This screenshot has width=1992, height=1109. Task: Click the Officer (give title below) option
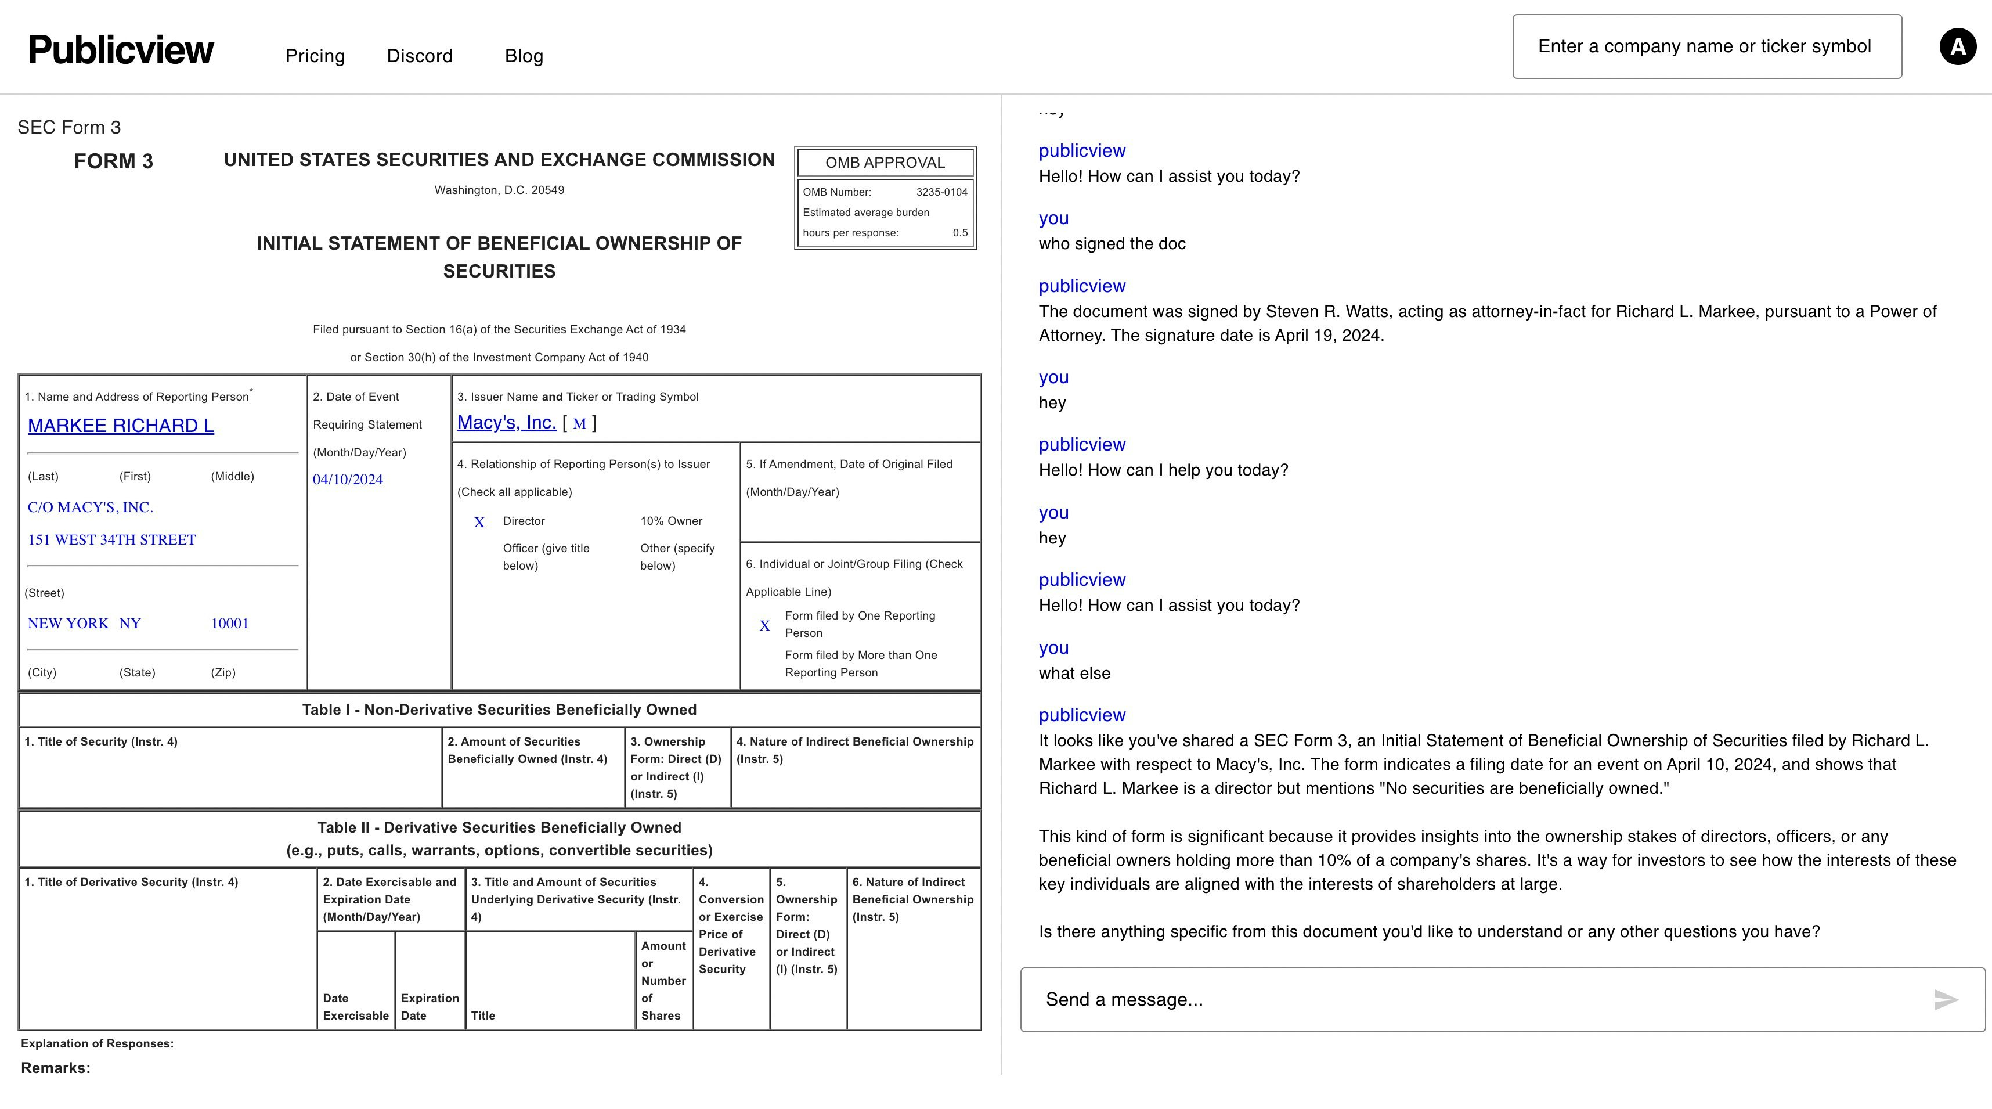coord(545,556)
